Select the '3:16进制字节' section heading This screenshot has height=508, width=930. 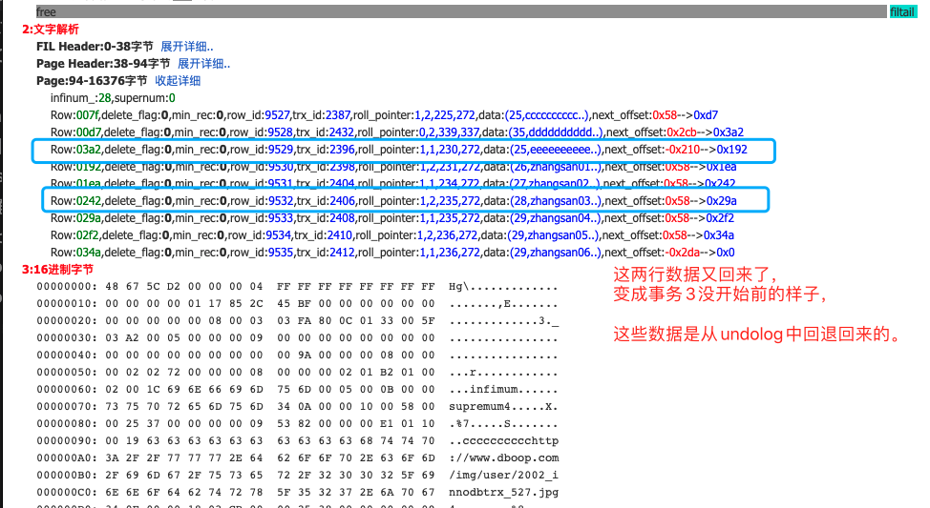click(x=57, y=270)
